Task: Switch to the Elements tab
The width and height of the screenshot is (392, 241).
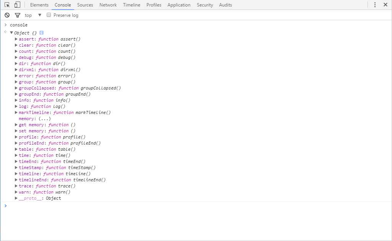Action: click(39, 5)
